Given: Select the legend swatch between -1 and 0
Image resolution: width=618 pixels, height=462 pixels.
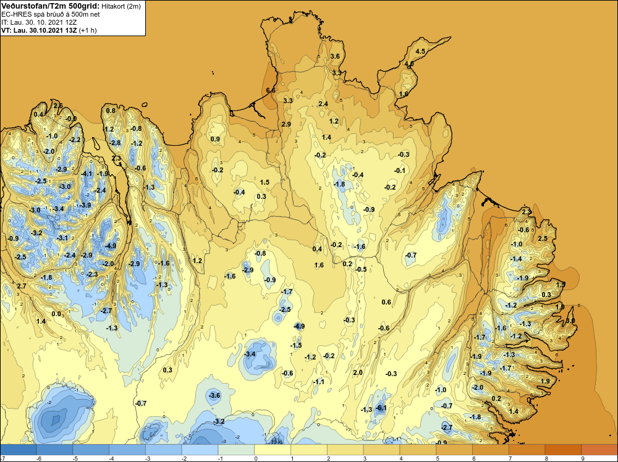Looking at the screenshot, I should click(237, 450).
